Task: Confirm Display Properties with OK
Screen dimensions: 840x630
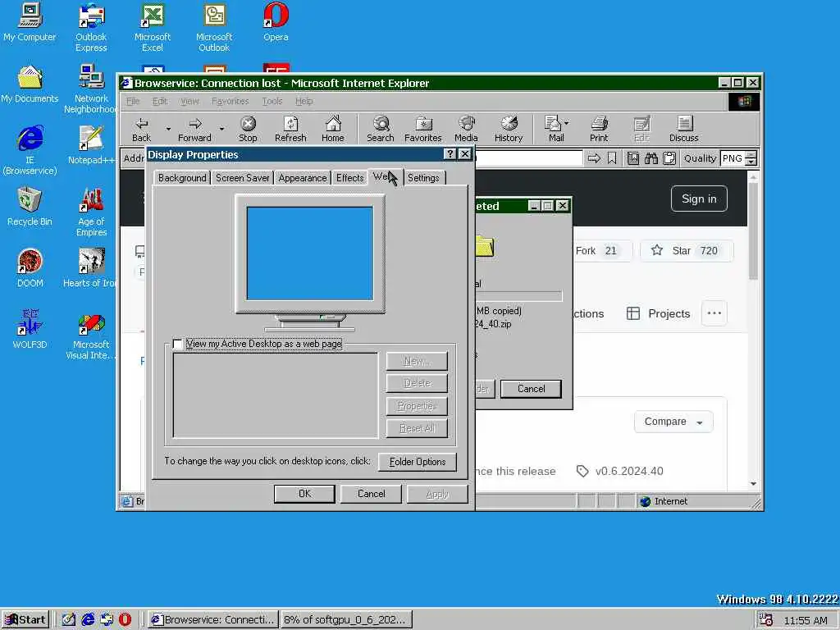Action: tap(304, 494)
